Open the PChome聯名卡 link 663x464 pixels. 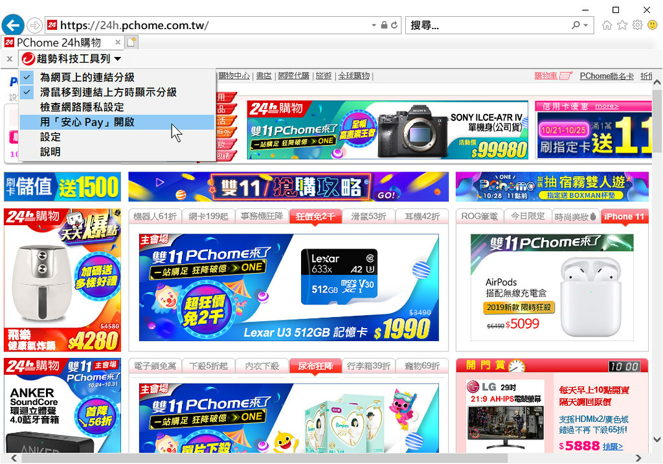click(607, 76)
